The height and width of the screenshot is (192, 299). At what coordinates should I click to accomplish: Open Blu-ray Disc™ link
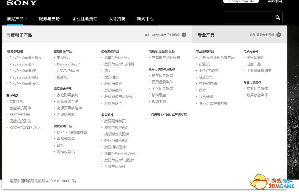pyautogui.click(x=68, y=64)
